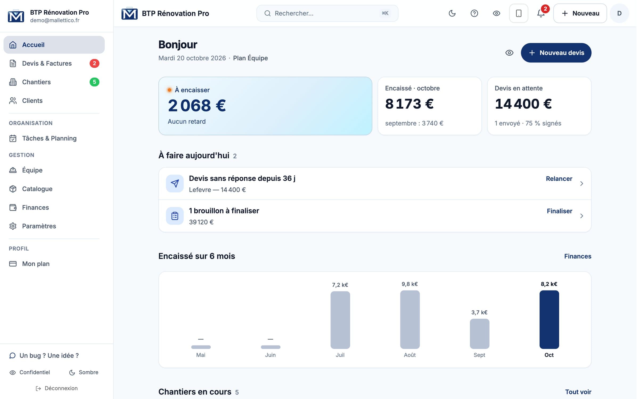
Task: Click the Nouveau devis button
Action: [x=556, y=53]
